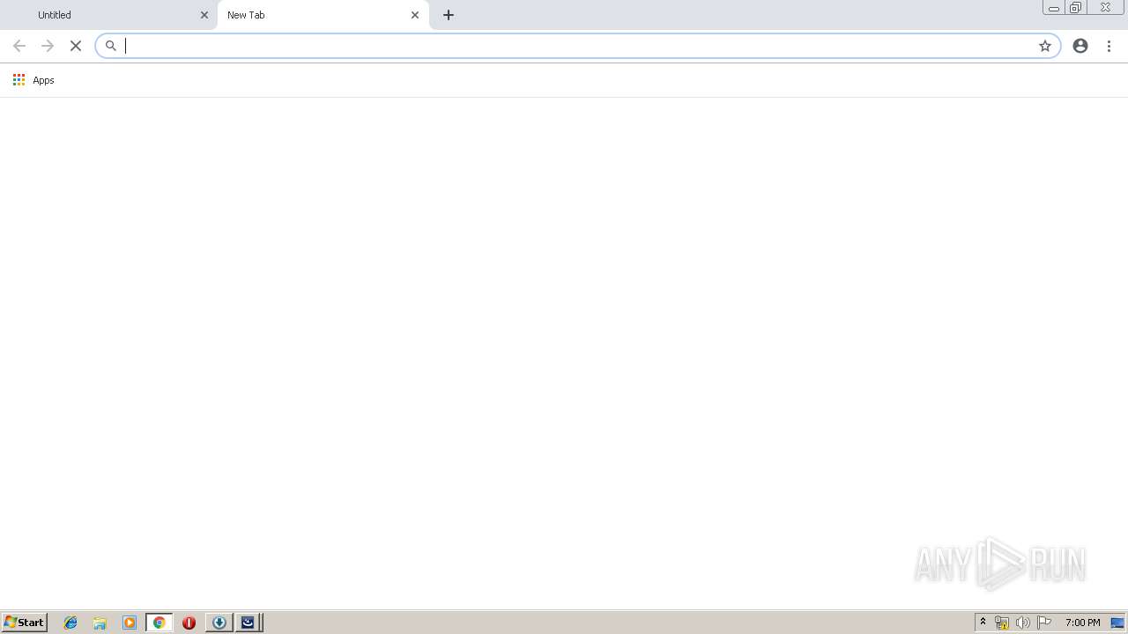1128x634 pixels.
Task: Open Windows Explorer folder from taskbar
Action: (x=100, y=623)
